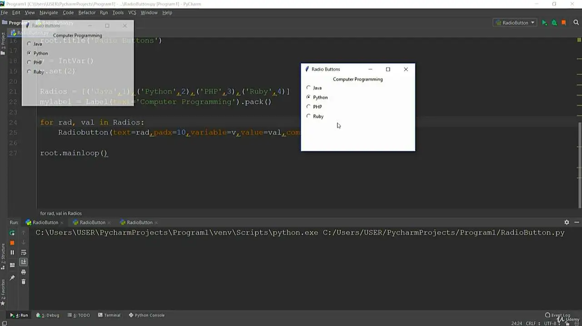Print the Run console output
Image resolution: width=582 pixels, height=326 pixels.
24,272
